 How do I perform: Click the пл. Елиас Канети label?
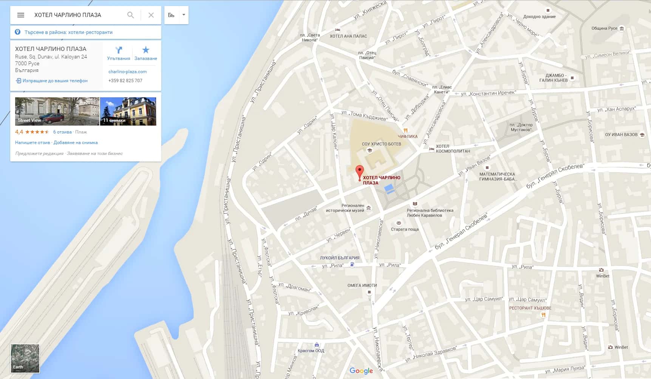(442, 89)
